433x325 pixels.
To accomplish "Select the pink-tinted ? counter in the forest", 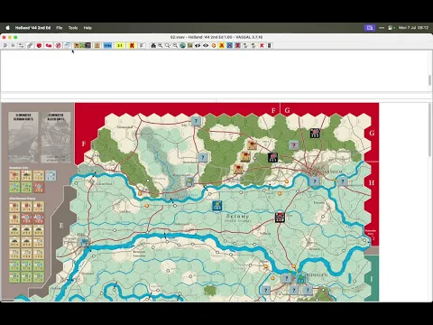I will pyautogui.click(x=294, y=145).
